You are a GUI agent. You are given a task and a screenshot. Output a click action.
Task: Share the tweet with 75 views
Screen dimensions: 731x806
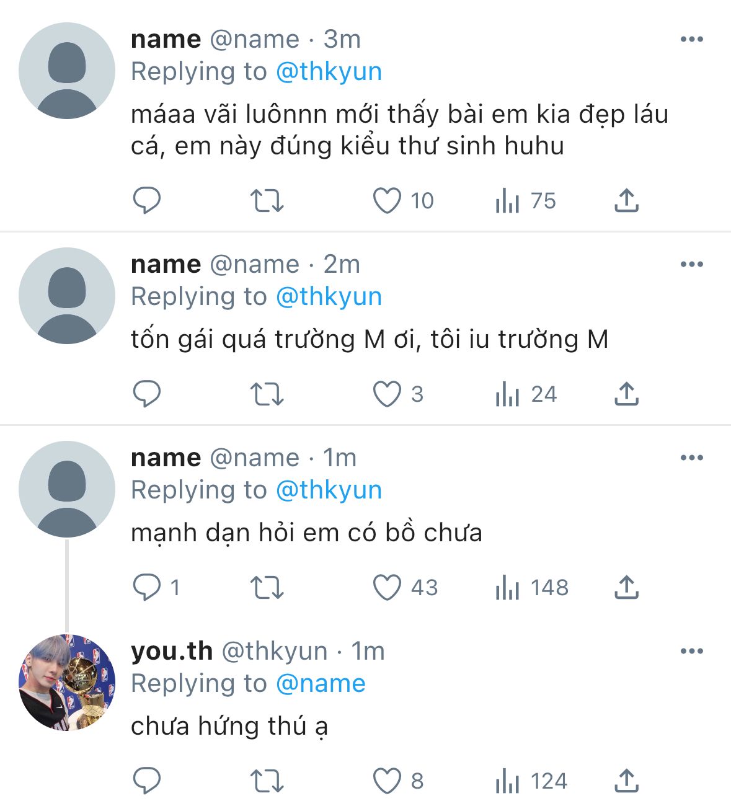point(626,200)
